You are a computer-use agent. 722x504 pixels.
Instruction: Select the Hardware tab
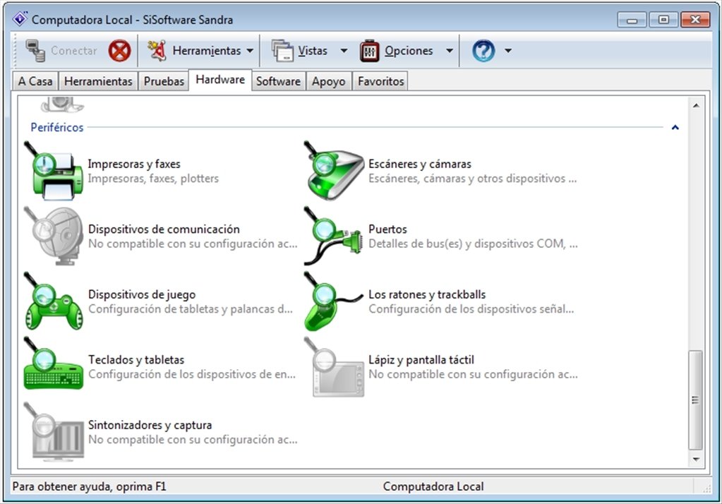[220, 80]
